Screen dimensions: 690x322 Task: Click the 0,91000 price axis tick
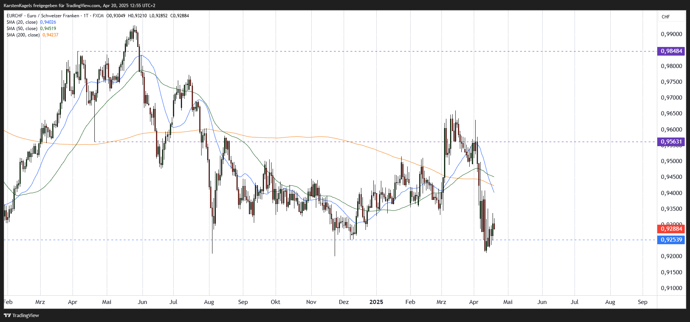(671, 288)
